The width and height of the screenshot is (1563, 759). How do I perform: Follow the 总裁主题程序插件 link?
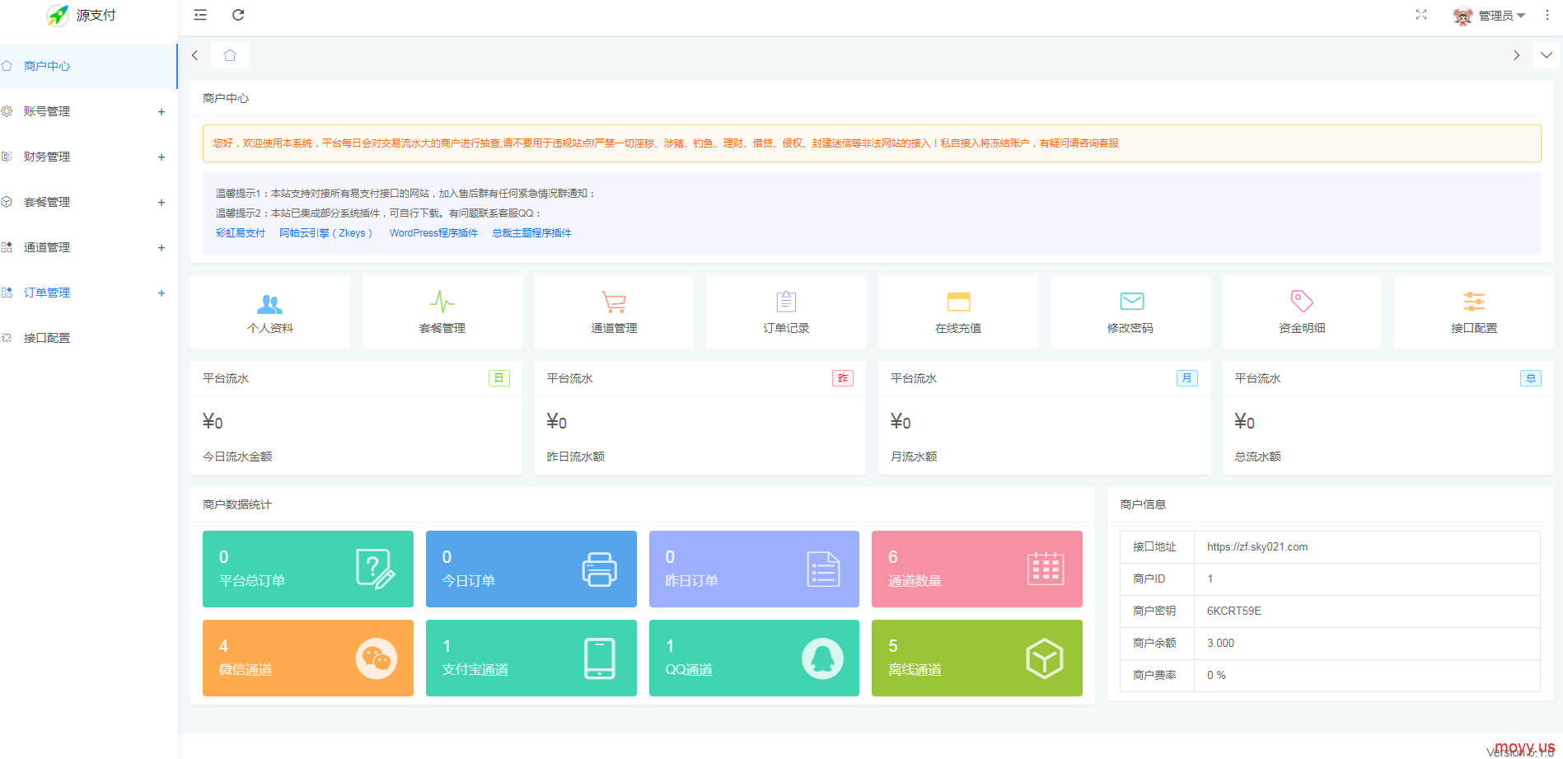click(531, 233)
